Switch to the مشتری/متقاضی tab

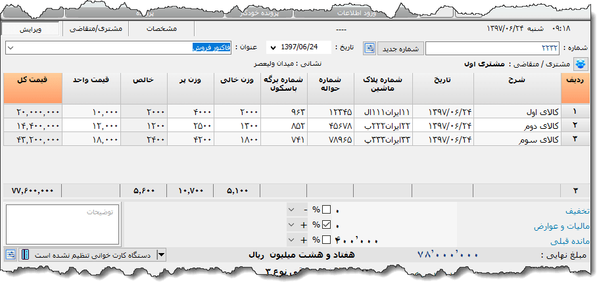[96, 29]
